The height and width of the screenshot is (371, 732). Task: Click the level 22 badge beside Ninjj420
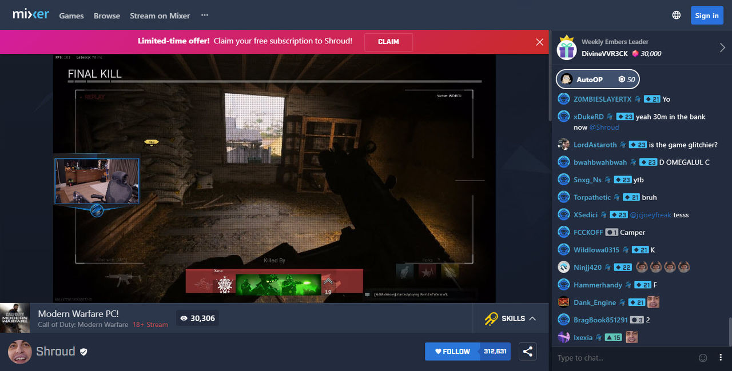tap(622, 268)
